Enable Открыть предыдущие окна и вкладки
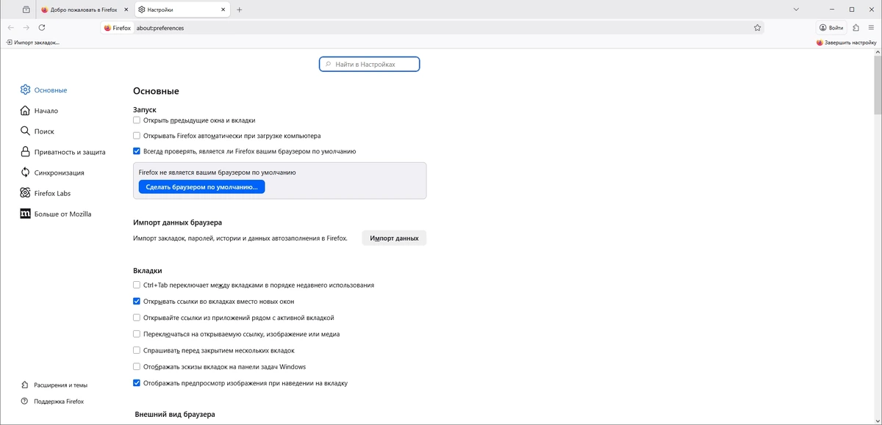882x425 pixels. pos(137,120)
